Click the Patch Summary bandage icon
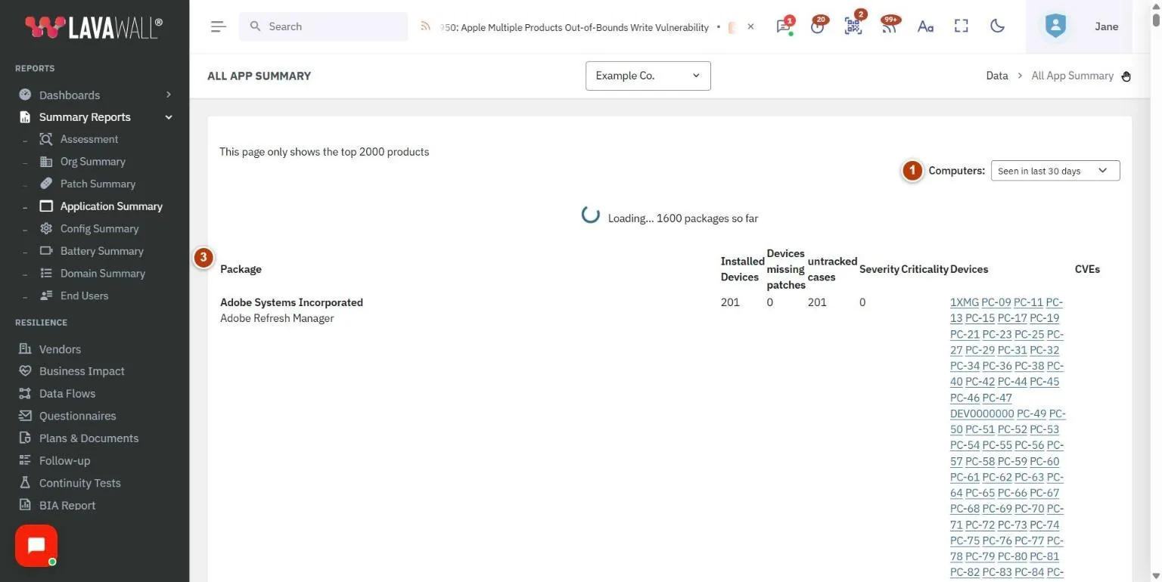Image resolution: width=1162 pixels, height=582 pixels. pyautogui.click(x=46, y=184)
